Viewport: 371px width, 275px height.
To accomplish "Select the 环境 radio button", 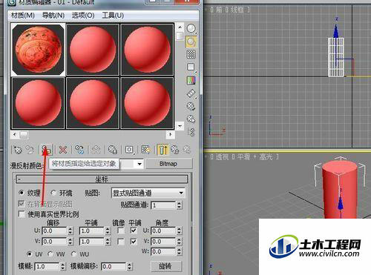I will (53, 193).
